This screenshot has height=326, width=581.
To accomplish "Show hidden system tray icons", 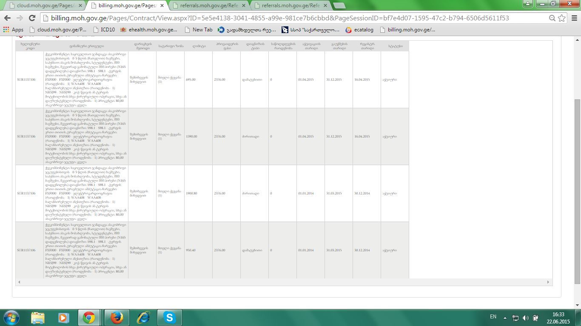I will [505, 318].
